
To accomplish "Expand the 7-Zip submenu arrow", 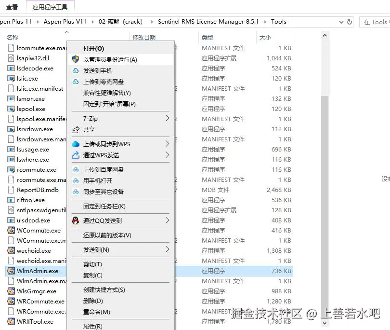I will [168, 118].
